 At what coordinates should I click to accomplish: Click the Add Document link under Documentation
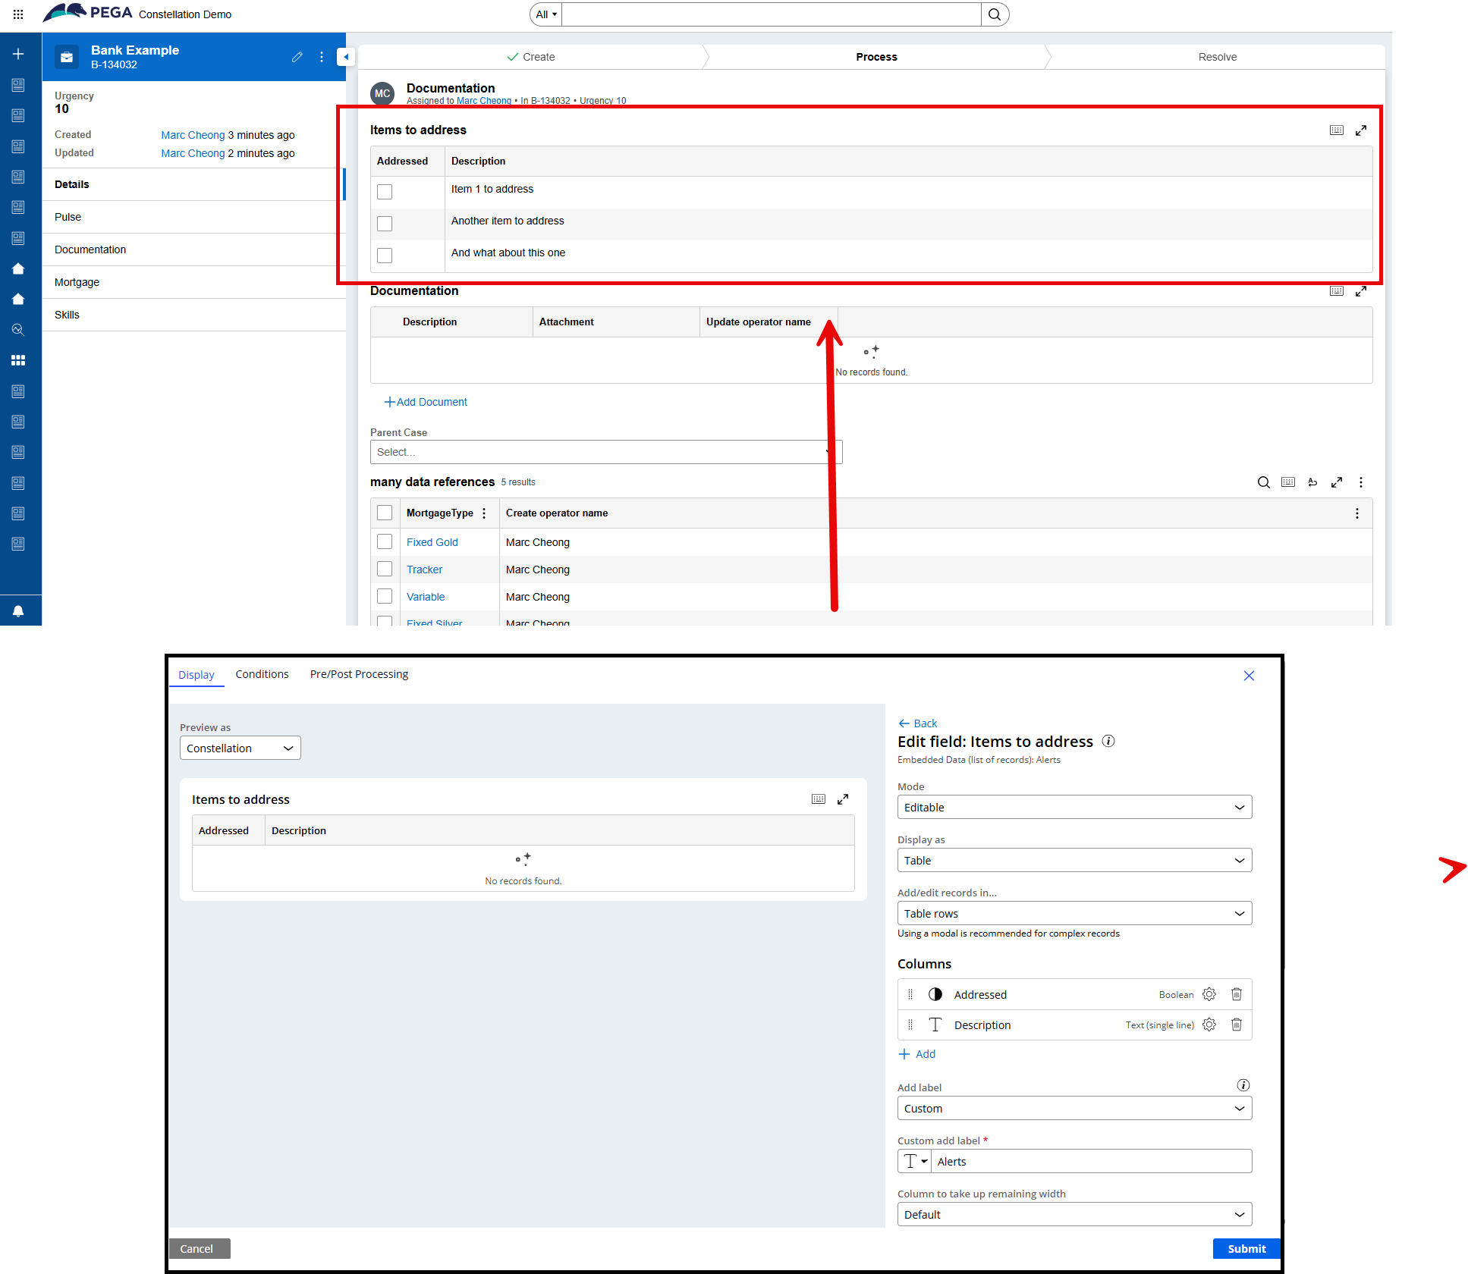click(426, 402)
